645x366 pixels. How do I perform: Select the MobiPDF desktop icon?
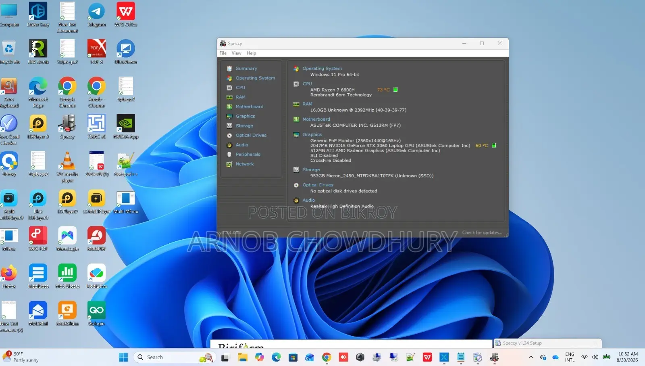(96, 239)
